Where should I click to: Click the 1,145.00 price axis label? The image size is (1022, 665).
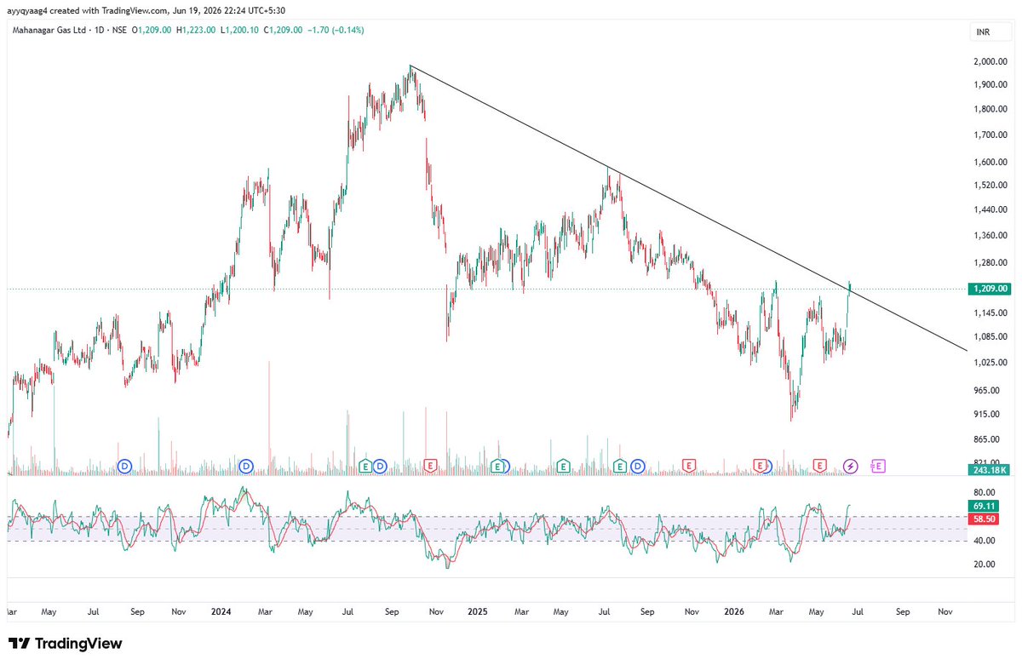tap(990, 312)
